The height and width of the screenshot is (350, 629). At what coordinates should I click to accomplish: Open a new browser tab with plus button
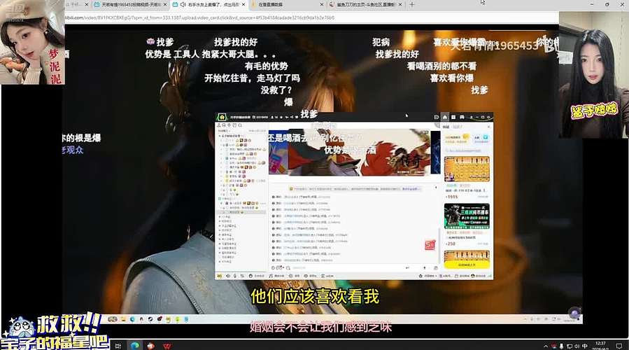tap(411, 4)
